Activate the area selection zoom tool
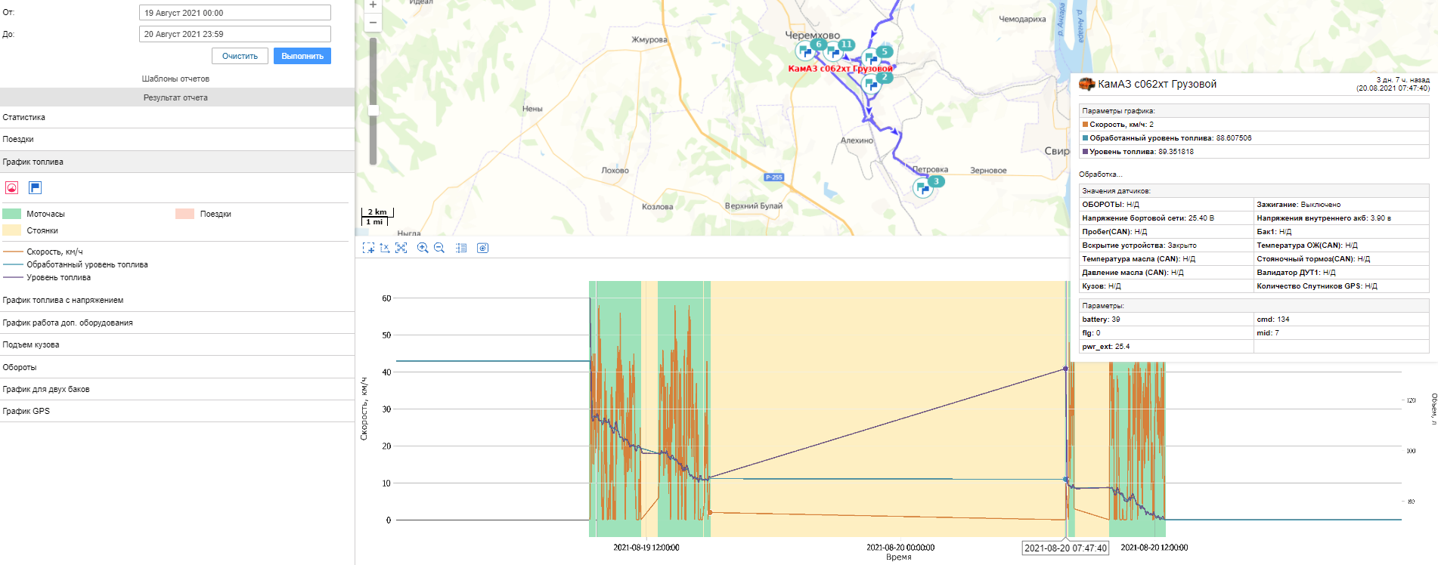The image size is (1438, 565). coord(368,248)
